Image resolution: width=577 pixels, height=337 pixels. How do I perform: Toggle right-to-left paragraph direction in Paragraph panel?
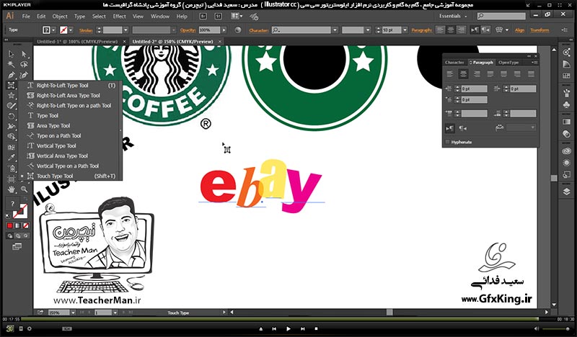462,128
